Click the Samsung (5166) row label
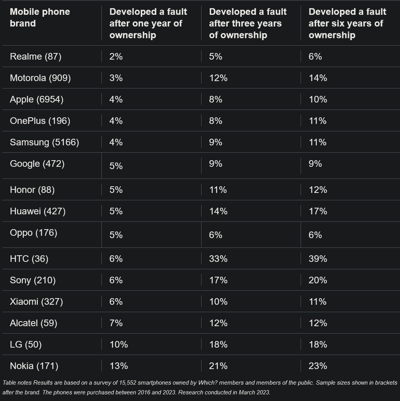This screenshot has height=401, width=400. pyautogui.click(x=44, y=142)
